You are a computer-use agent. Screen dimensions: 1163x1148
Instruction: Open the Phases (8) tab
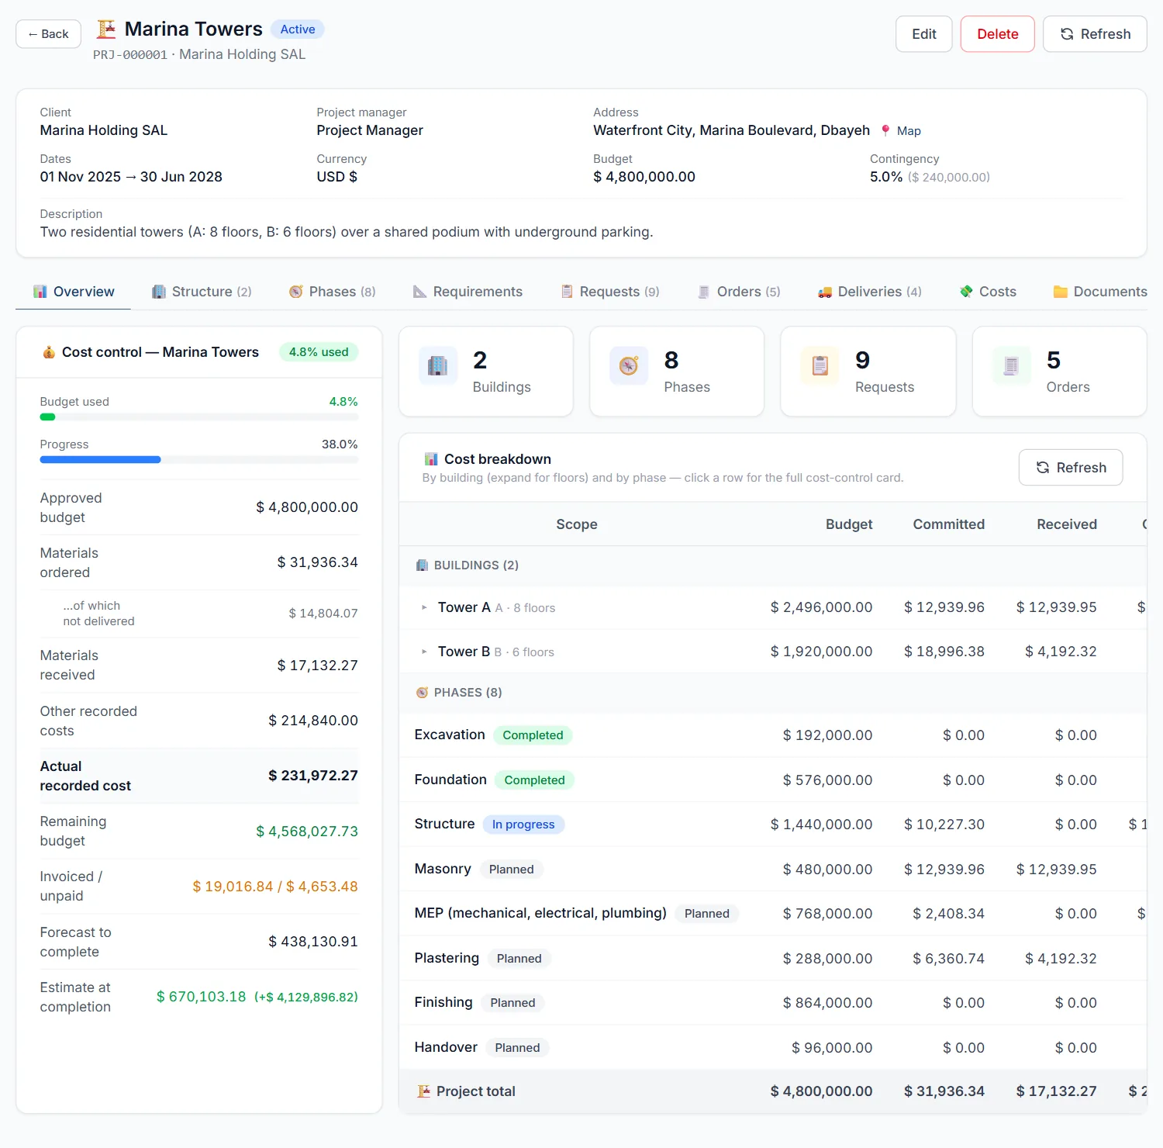coord(333,292)
